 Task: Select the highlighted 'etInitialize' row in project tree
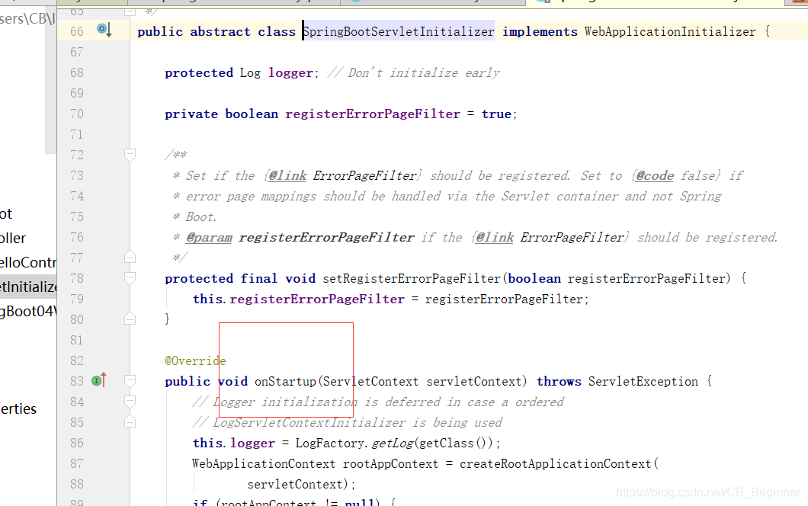point(28,287)
